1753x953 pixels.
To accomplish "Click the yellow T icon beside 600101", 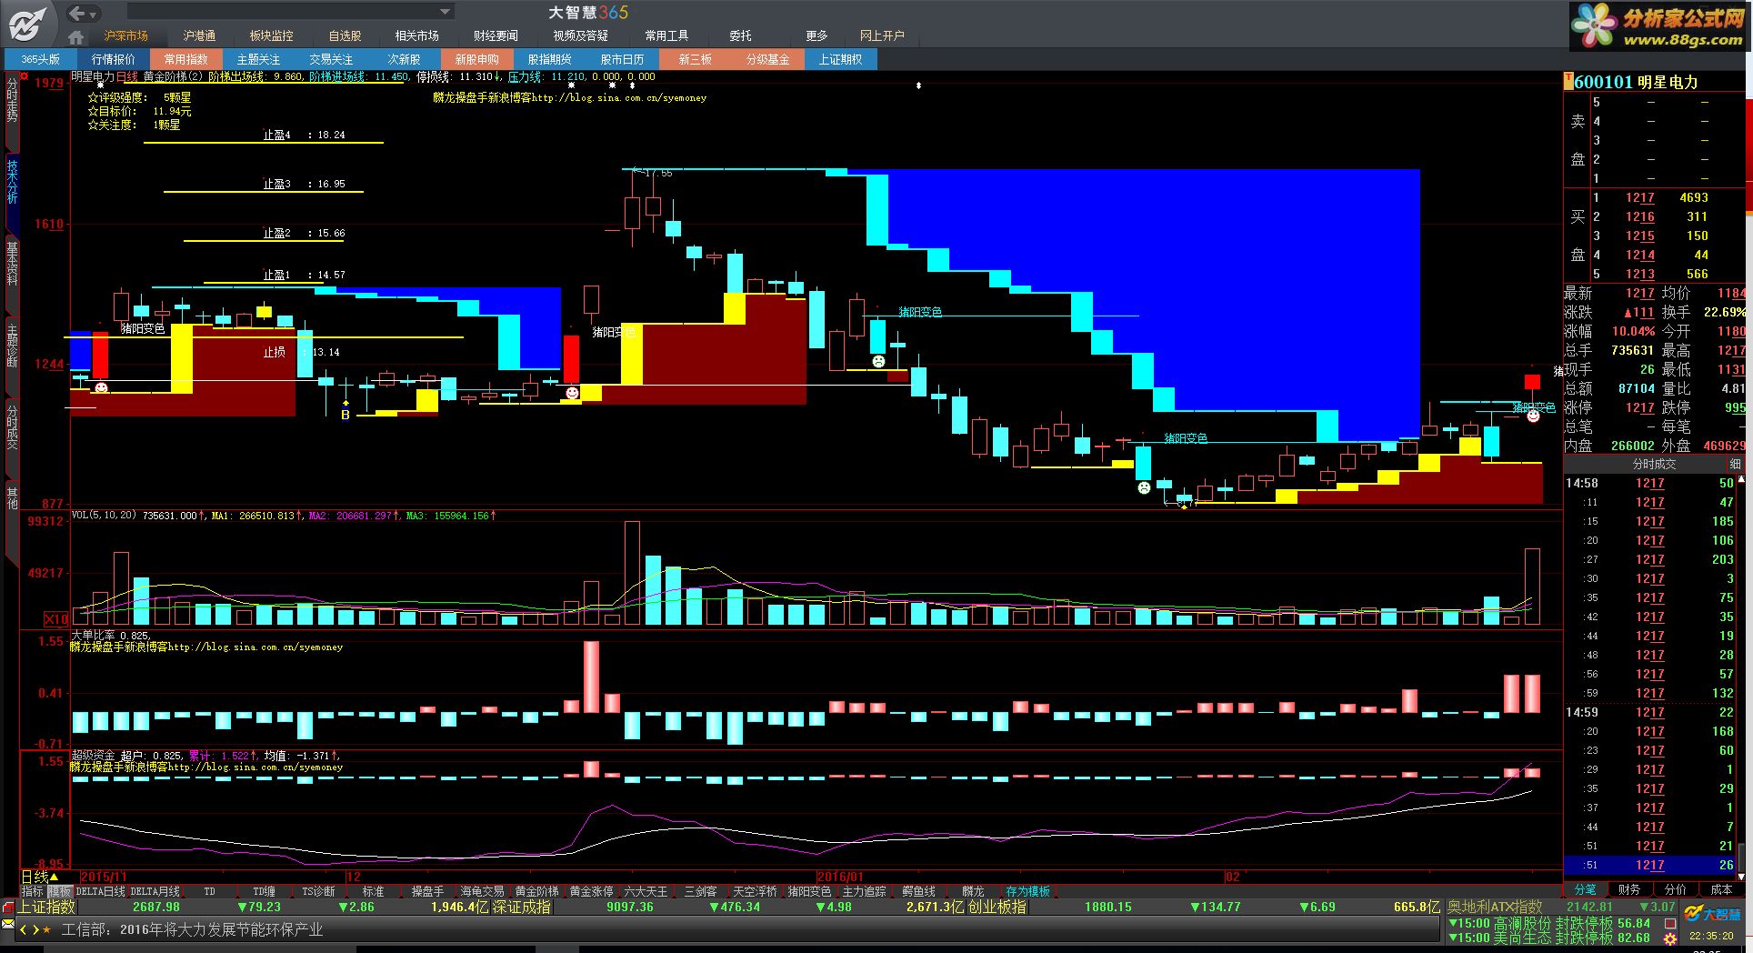I will coord(1568,82).
